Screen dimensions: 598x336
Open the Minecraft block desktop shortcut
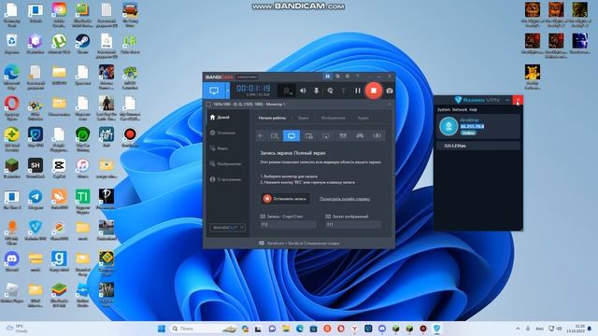12,169
